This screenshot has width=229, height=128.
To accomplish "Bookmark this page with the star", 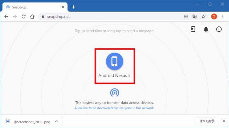I will 203,16.
